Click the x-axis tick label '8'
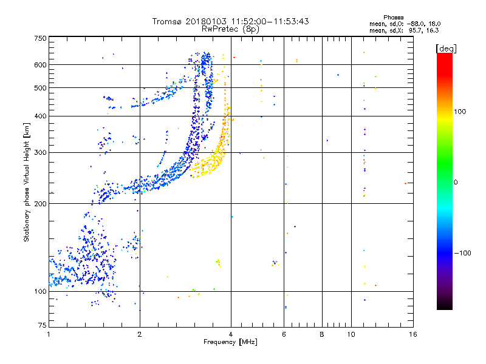The image size is (486, 364). [322, 334]
